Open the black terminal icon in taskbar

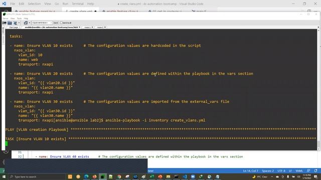[176, 176]
